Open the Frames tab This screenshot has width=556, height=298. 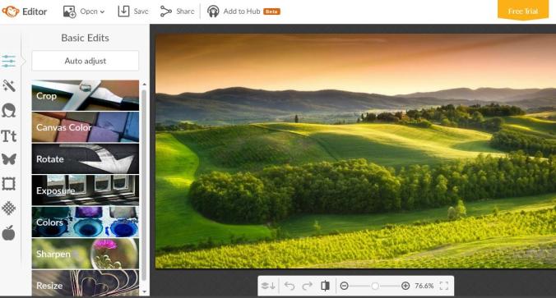click(9, 184)
